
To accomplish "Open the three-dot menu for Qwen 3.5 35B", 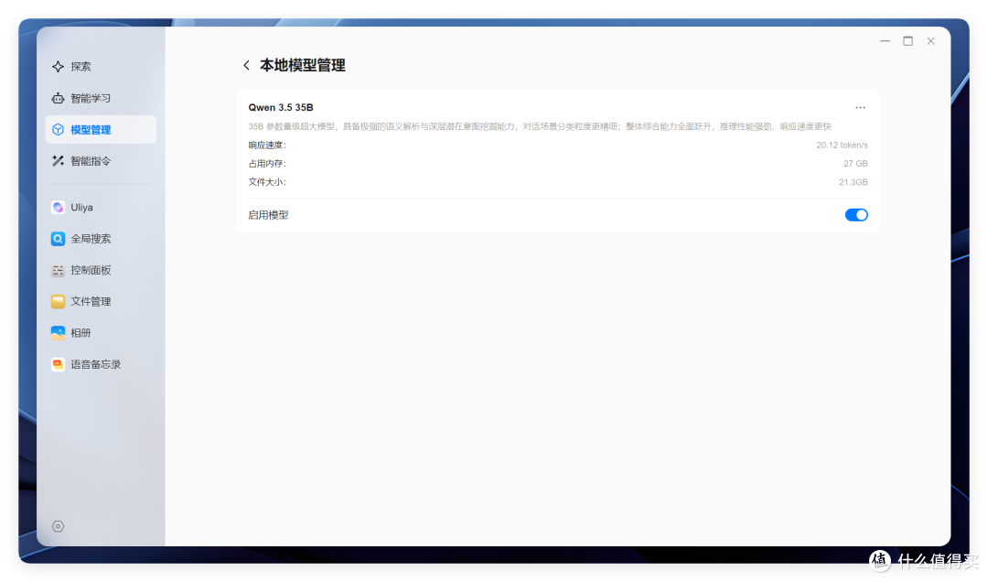I will coord(860,107).
